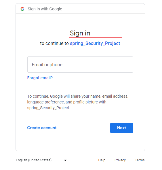
Task: Focus the Email or phone field
Action: pos(80,65)
